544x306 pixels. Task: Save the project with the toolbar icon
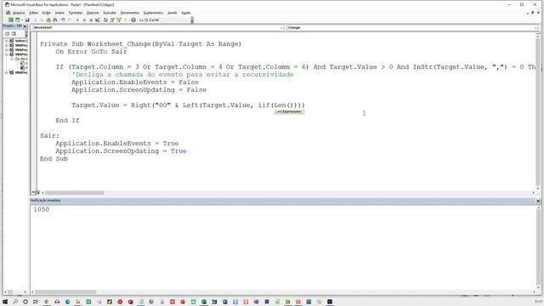coord(27,20)
